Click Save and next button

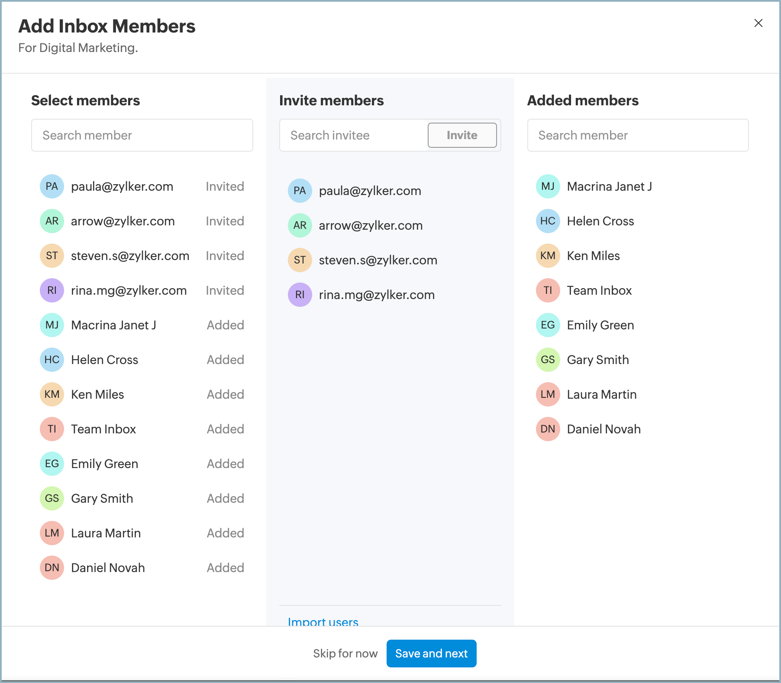point(431,654)
